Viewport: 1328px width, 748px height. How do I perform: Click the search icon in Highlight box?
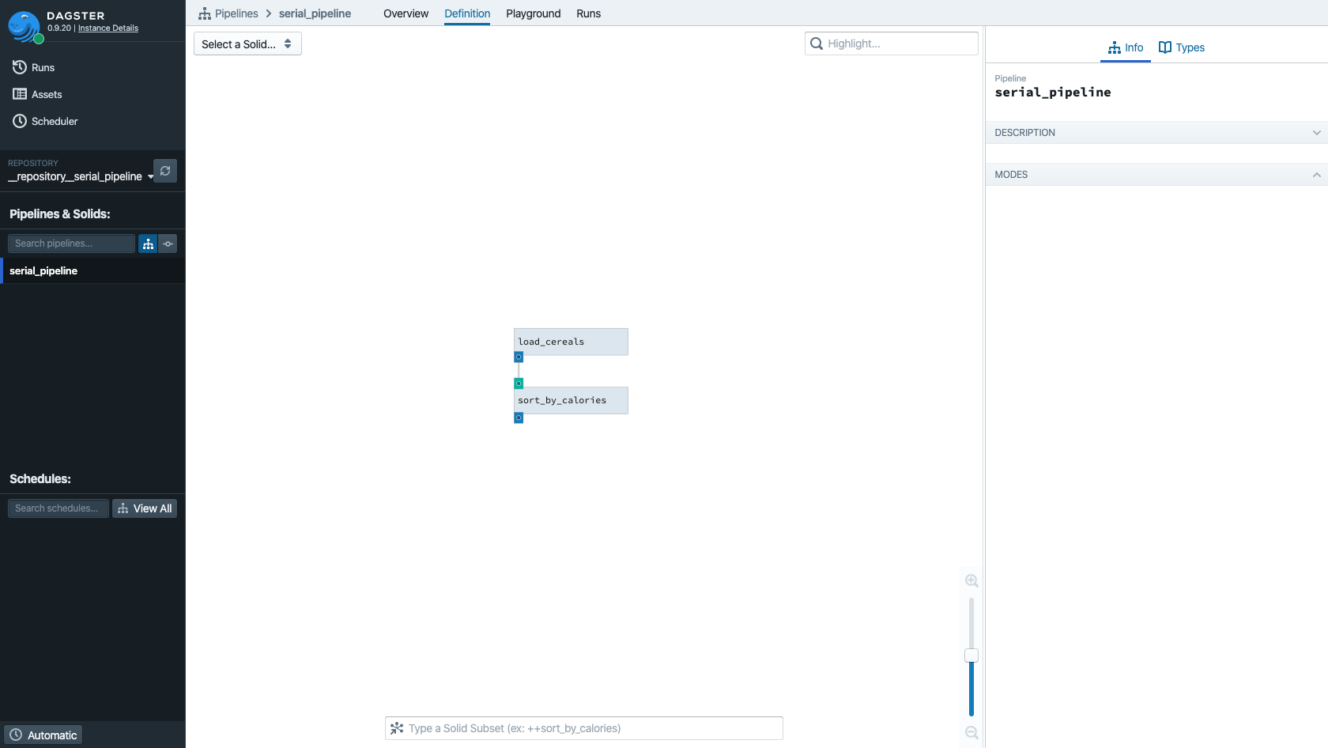tap(817, 43)
